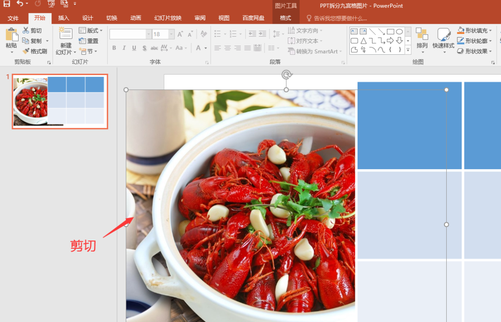Clear all formatting icon

coord(204,34)
